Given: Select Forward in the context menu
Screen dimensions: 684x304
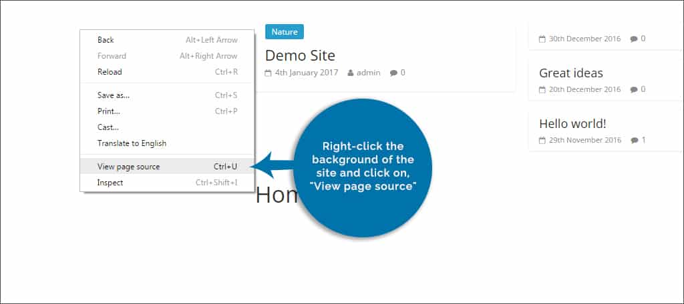Looking at the screenshot, I should tap(166, 56).
